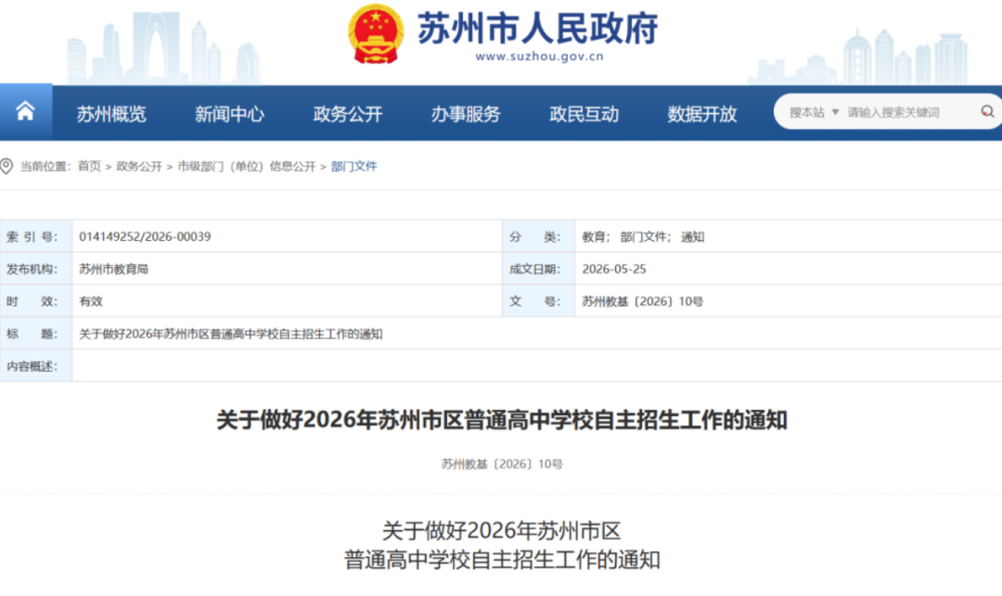Click the bold article title heading
The width and height of the screenshot is (1002, 596).
(x=502, y=421)
